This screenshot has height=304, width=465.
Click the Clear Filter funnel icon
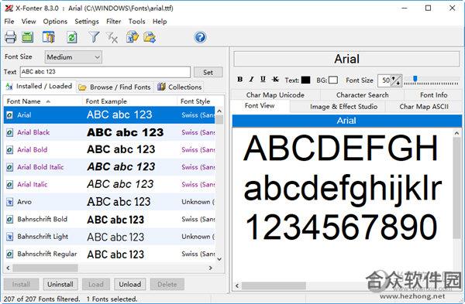point(112,37)
